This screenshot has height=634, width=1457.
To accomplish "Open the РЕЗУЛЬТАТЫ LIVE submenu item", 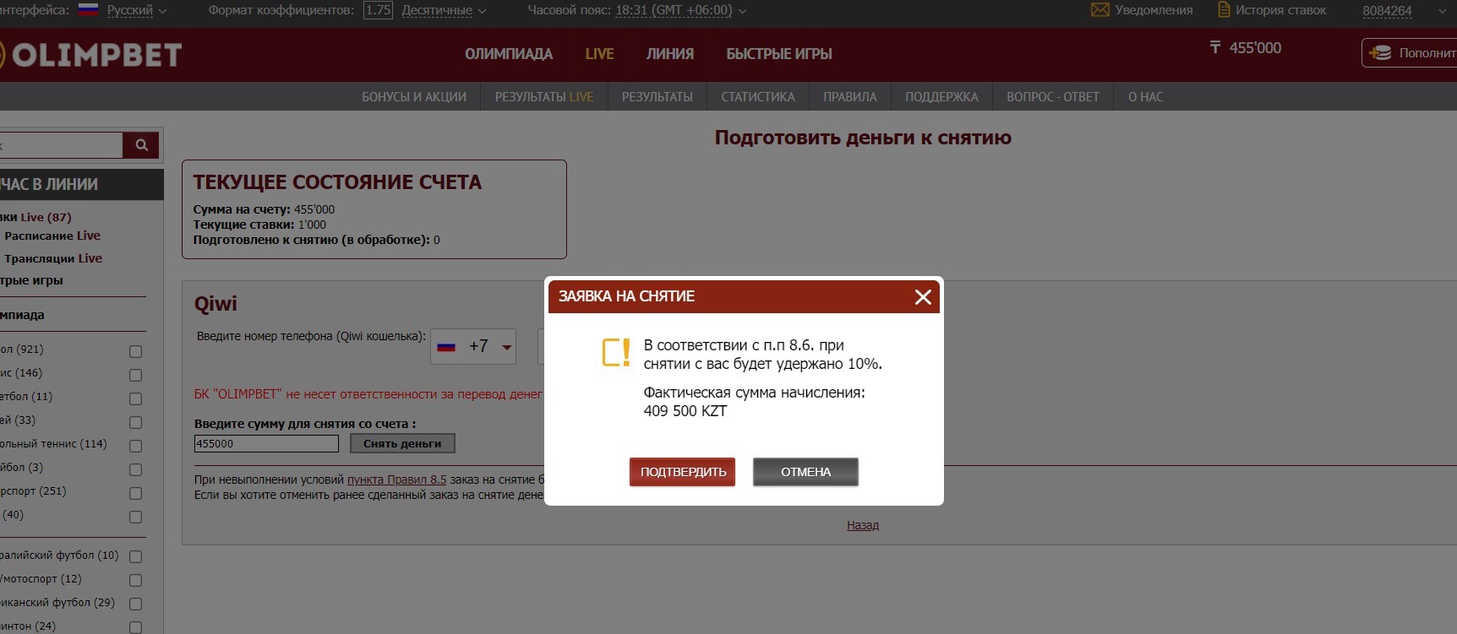I will (x=544, y=97).
